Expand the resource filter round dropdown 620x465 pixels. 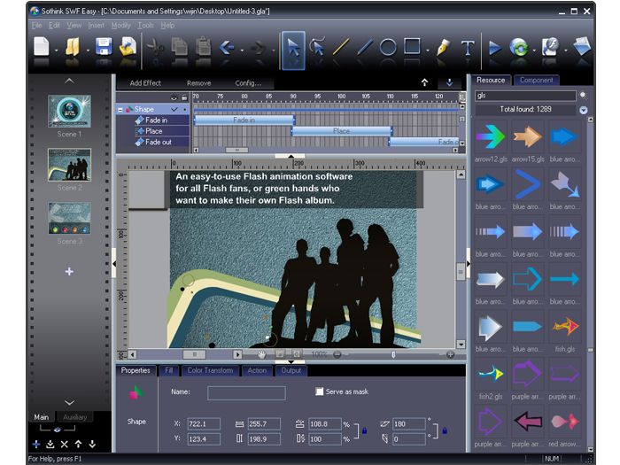(x=583, y=110)
